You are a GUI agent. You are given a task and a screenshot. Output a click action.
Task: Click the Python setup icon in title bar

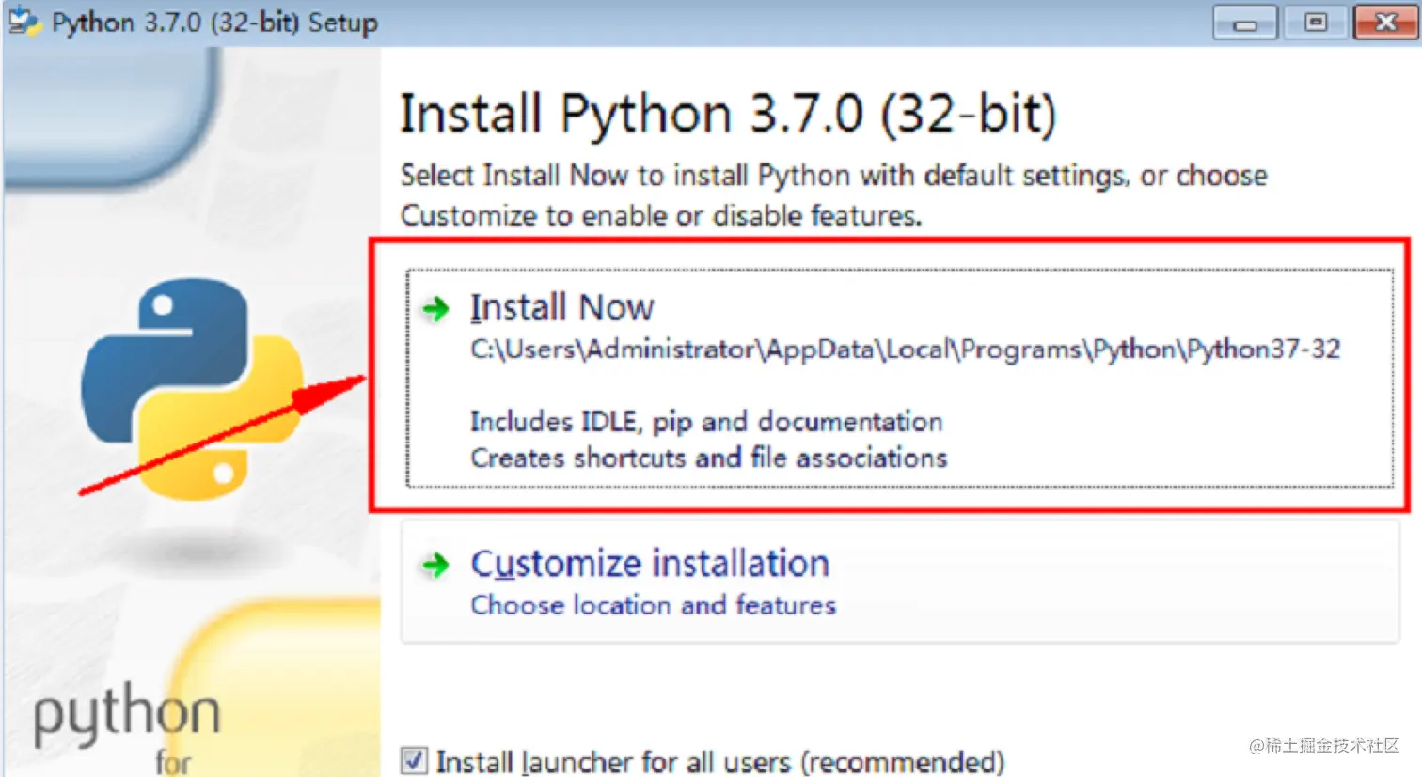(24, 22)
